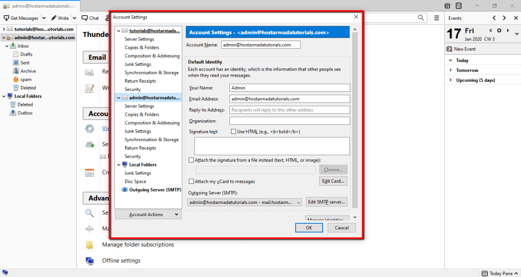Check Attach the signature from a file
521x277 pixels.
pyautogui.click(x=191, y=160)
